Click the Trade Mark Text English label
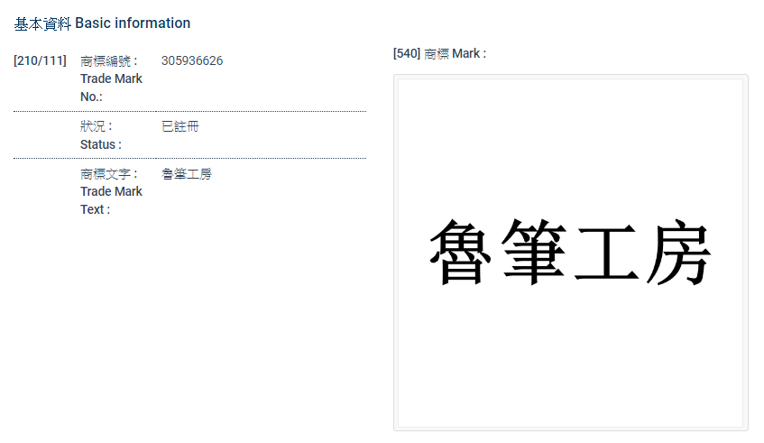The height and width of the screenshot is (443, 764). pos(111,200)
